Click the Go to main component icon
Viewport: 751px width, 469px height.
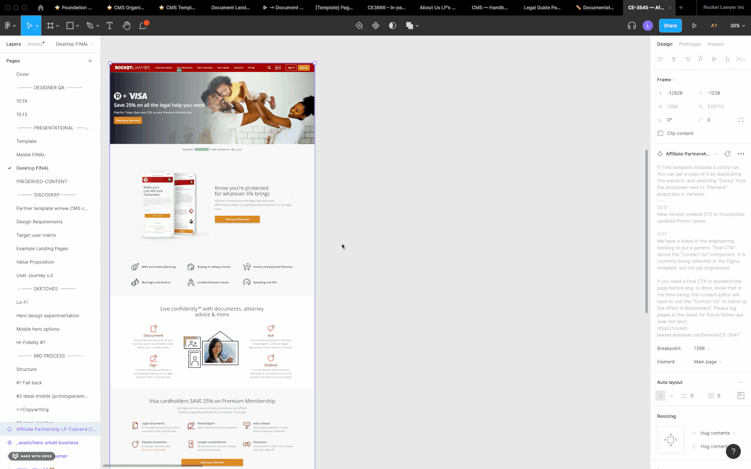(359, 26)
